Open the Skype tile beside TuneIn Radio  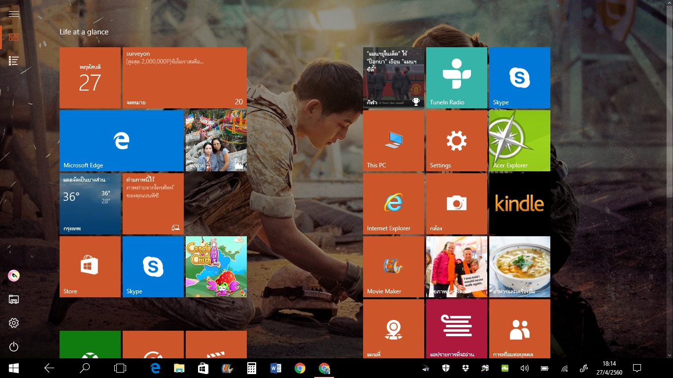[x=520, y=78]
